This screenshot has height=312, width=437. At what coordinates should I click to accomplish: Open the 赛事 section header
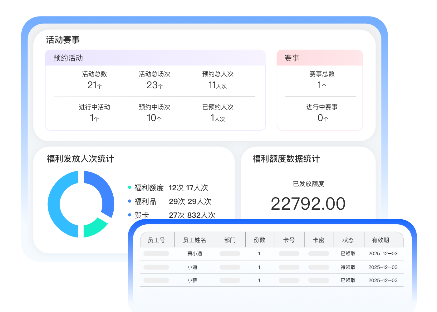click(292, 58)
